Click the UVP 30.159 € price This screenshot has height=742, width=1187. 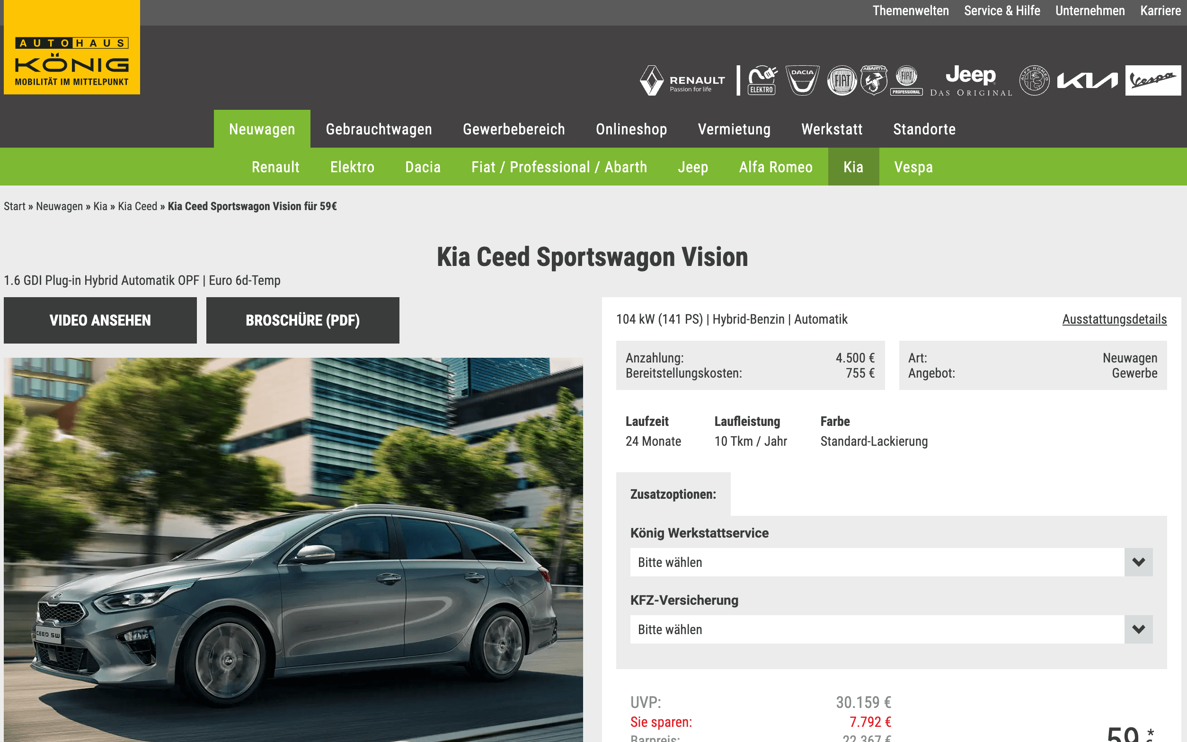[864, 702]
